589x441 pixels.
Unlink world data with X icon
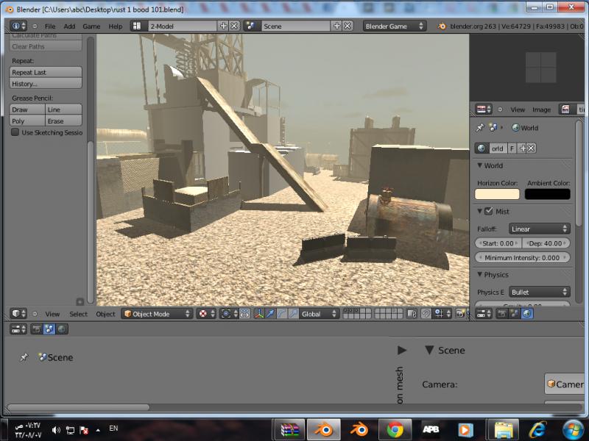pos(531,148)
